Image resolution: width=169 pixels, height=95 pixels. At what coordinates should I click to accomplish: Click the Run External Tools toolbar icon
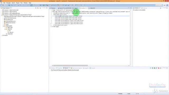pyautogui.click(x=47, y=5)
